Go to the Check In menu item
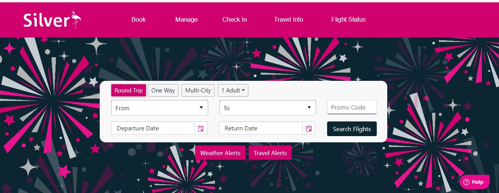This screenshot has height=193, width=499. (234, 19)
